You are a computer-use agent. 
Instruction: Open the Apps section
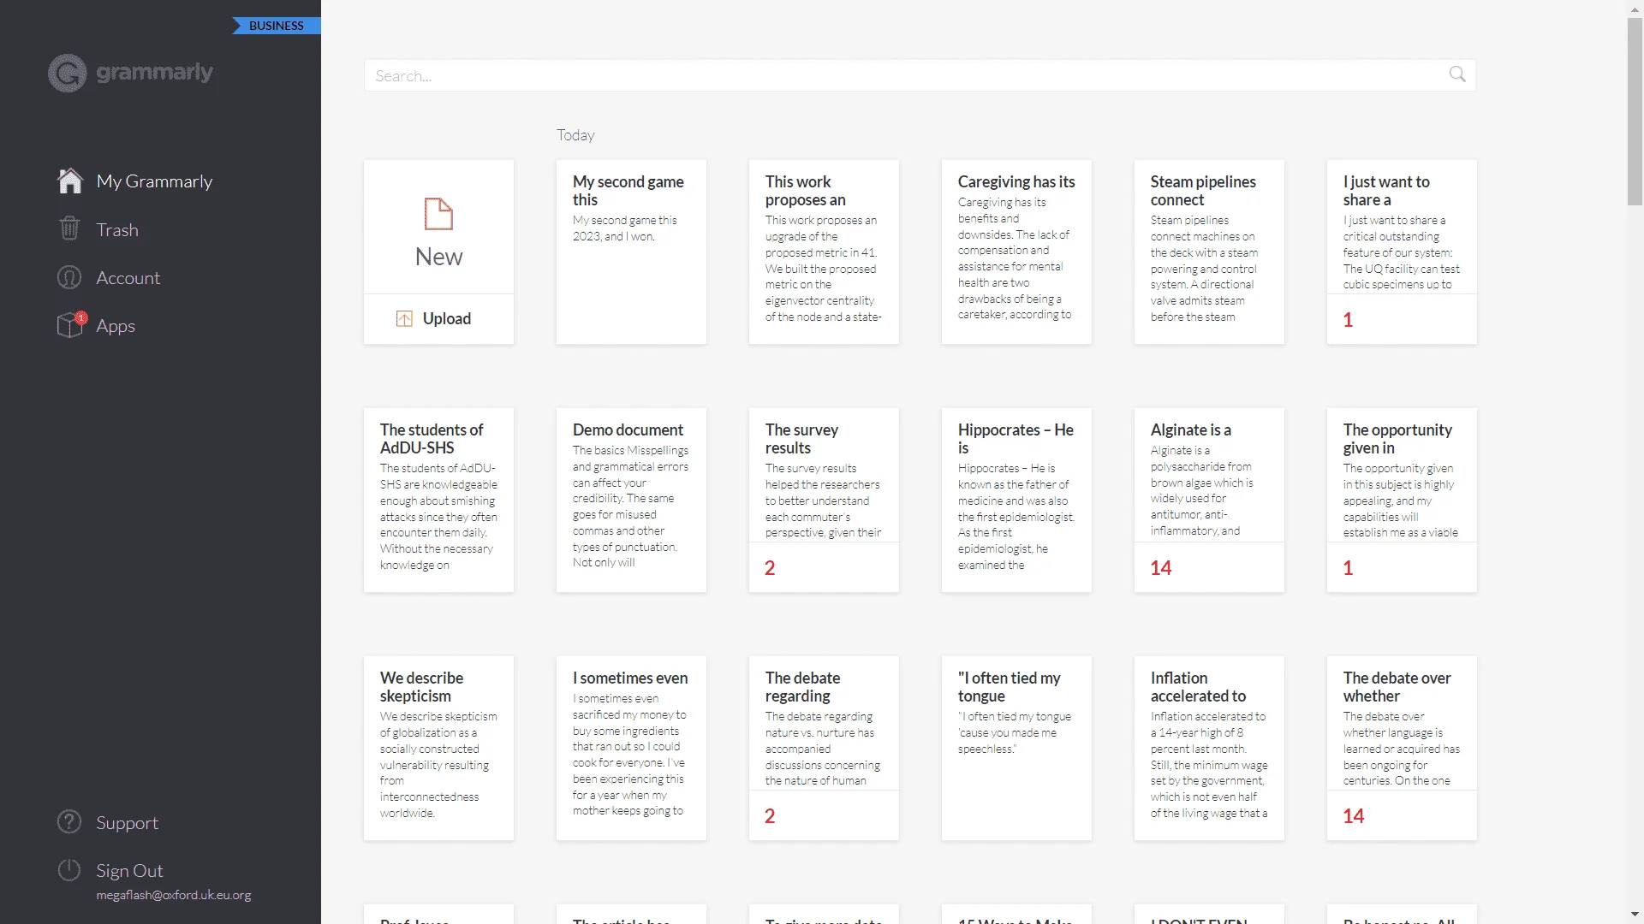pos(115,325)
